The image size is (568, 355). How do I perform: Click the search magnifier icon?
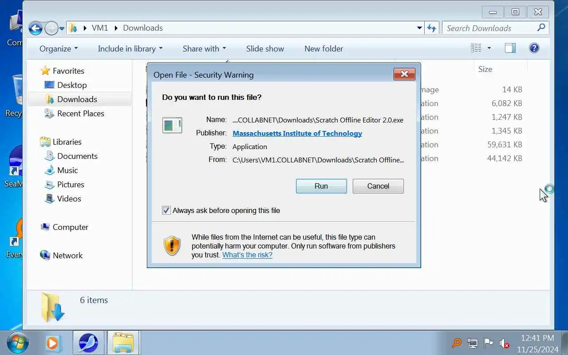click(541, 28)
